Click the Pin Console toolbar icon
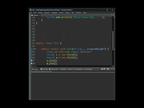 (102, 69)
